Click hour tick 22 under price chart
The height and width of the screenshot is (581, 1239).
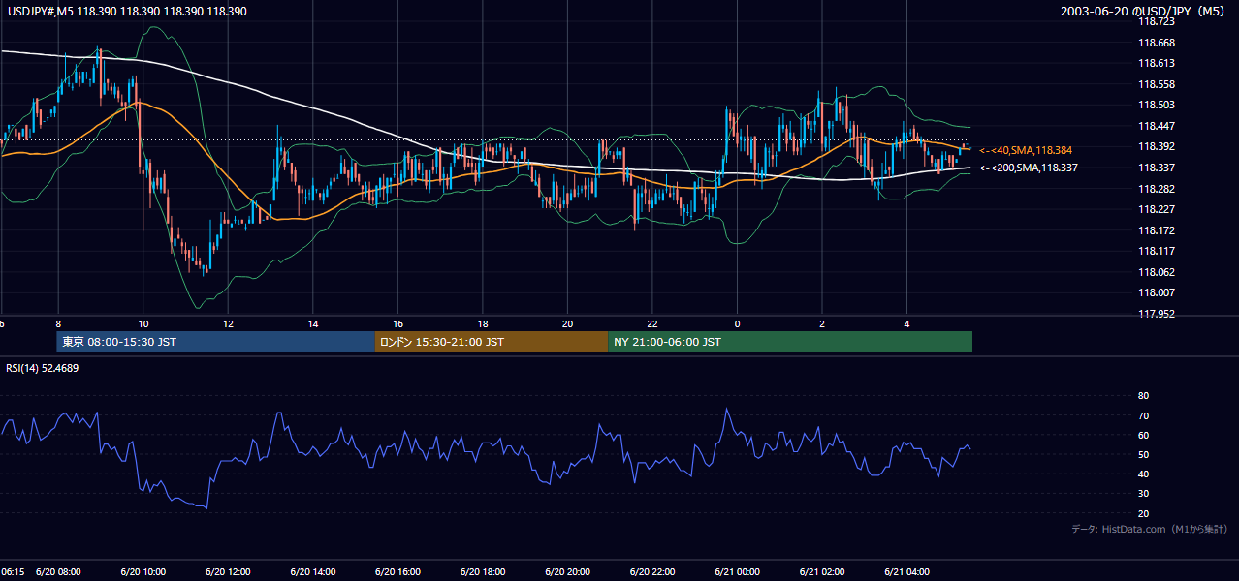(652, 323)
